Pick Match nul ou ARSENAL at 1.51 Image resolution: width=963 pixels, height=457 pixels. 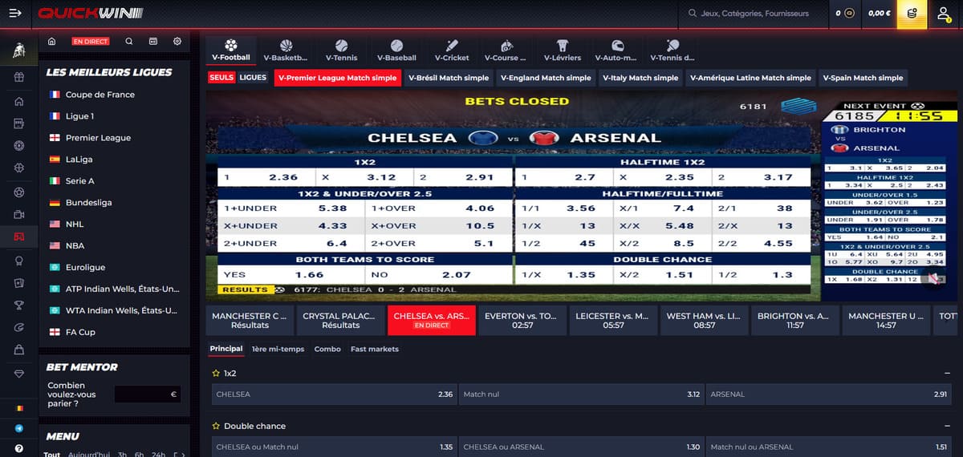(829, 447)
